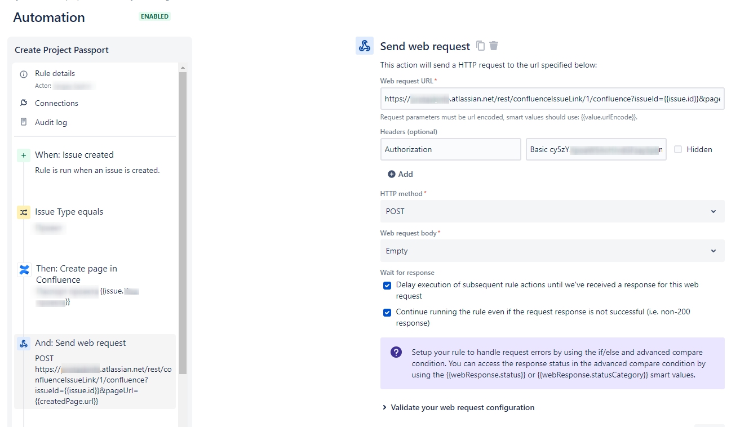Click the question mark icon in the purple tip box
The image size is (749, 427).
pyautogui.click(x=396, y=351)
